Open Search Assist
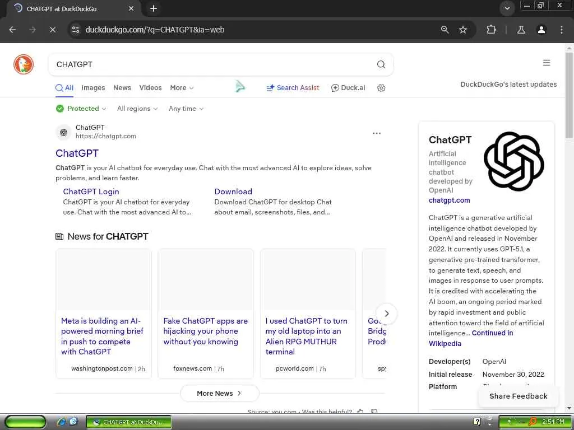The width and height of the screenshot is (574, 430). point(293,88)
